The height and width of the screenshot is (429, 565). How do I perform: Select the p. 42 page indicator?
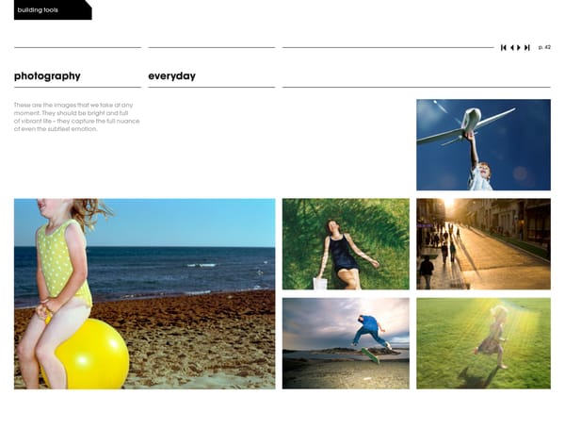coord(544,47)
